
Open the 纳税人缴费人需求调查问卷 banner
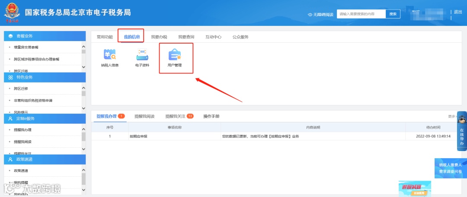click(x=450, y=168)
